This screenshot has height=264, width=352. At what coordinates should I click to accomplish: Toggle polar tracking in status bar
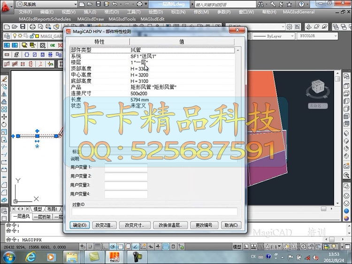click(113, 247)
